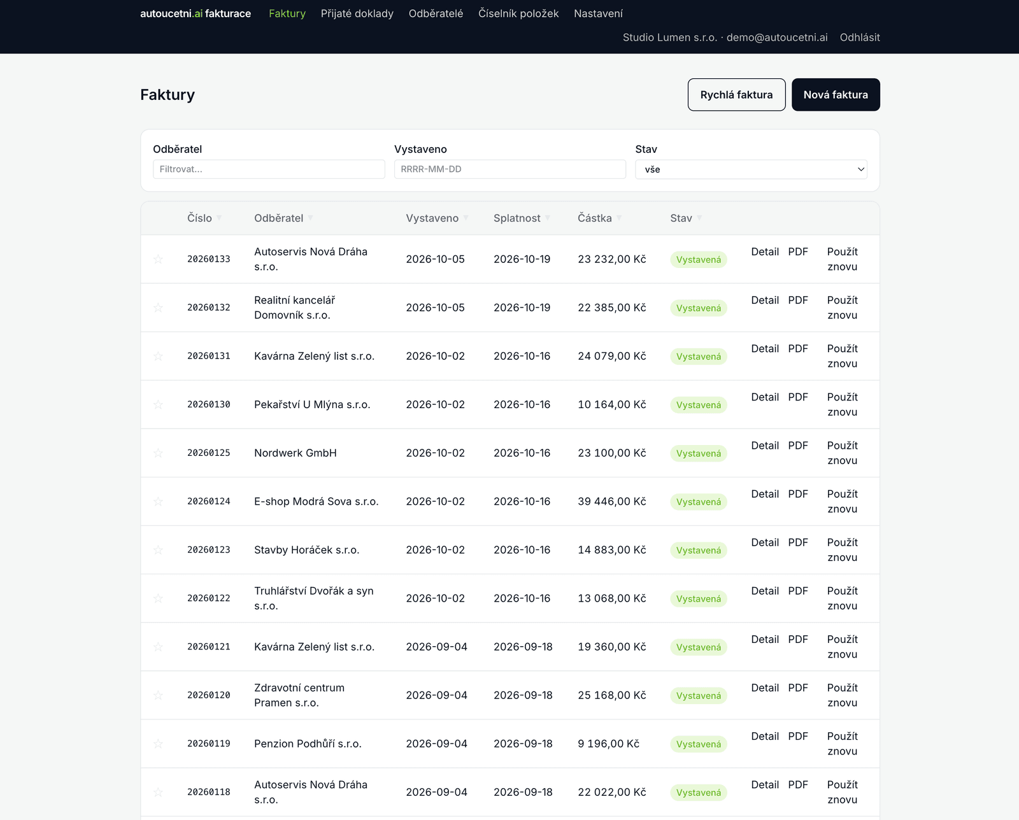
Task: Open Detail of invoice 20260118
Action: point(765,784)
